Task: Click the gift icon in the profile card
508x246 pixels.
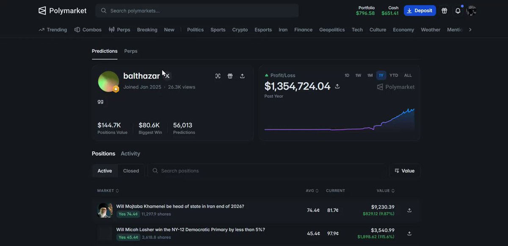Action: 230,76
